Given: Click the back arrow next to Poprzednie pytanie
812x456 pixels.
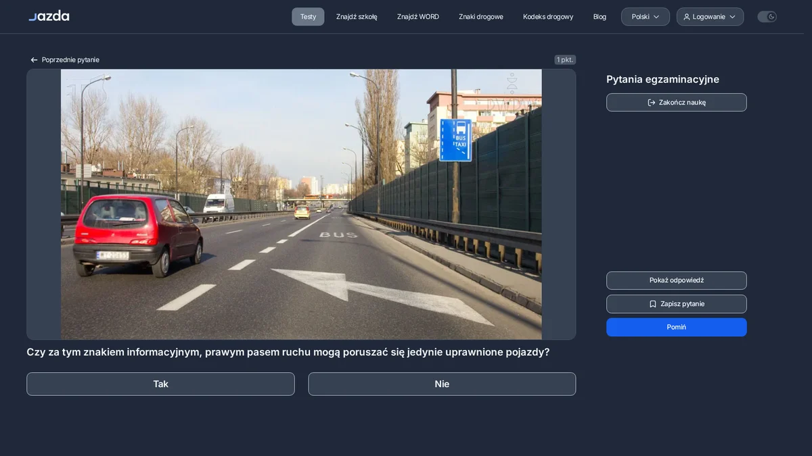Looking at the screenshot, I should pos(34,60).
